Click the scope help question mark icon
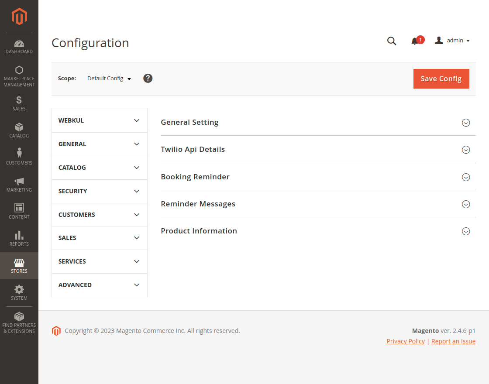This screenshot has height=384, width=489. tap(148, 78)
